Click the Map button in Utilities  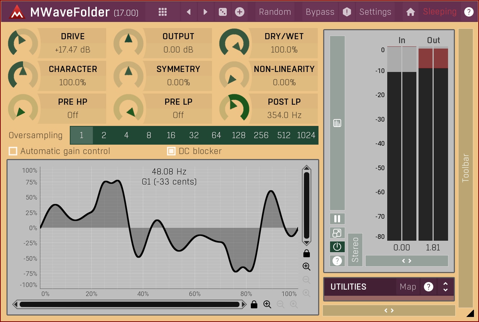click(x=408, y=287)
